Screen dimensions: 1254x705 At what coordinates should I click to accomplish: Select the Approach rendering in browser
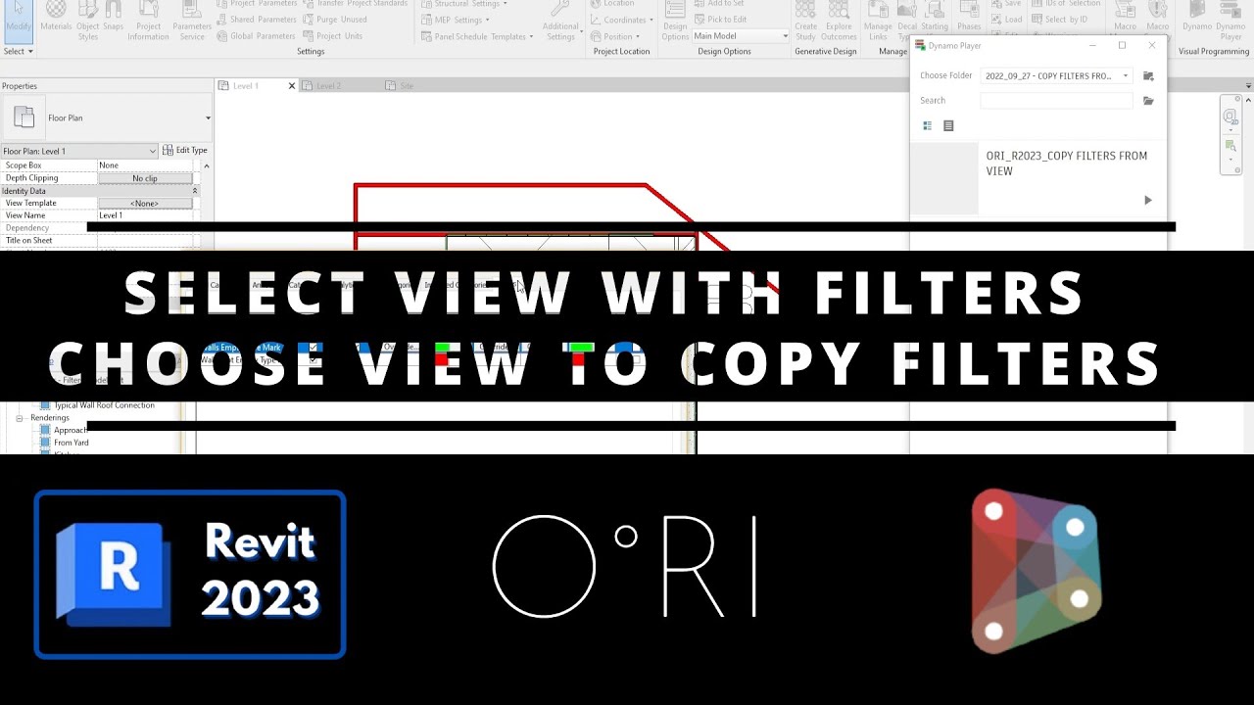(70, 431)
